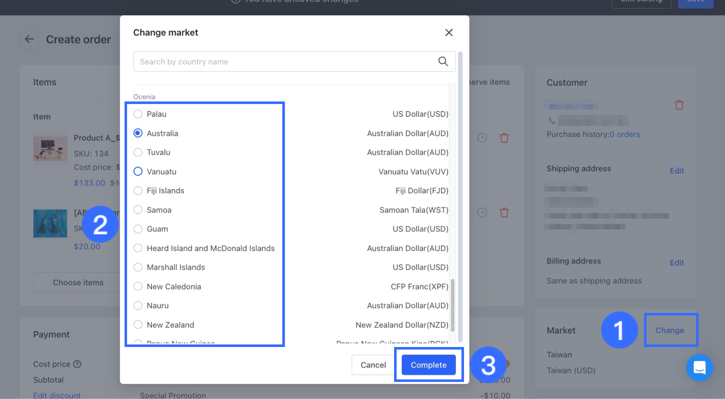Choose the New Zealand radio option

tap(138, 325)
